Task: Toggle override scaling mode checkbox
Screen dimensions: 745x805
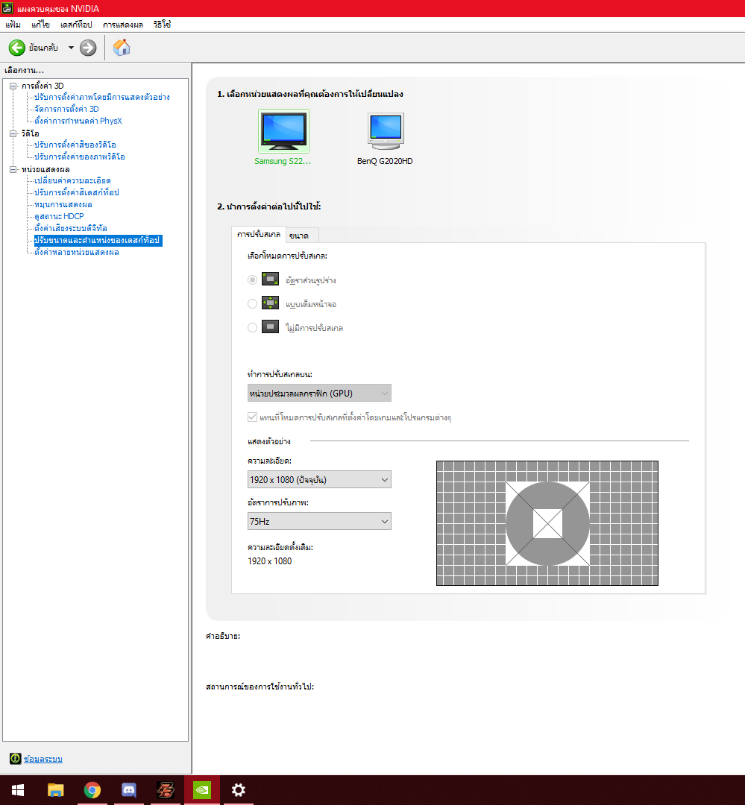Action: pyautogui.click(x=252, y=417)
